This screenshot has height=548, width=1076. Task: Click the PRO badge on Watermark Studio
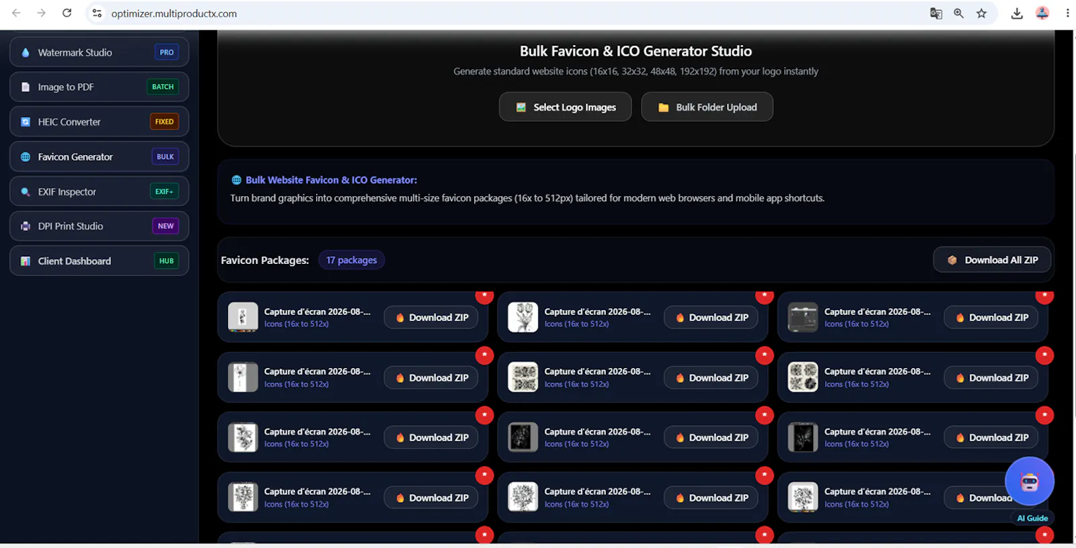[167, 52]
